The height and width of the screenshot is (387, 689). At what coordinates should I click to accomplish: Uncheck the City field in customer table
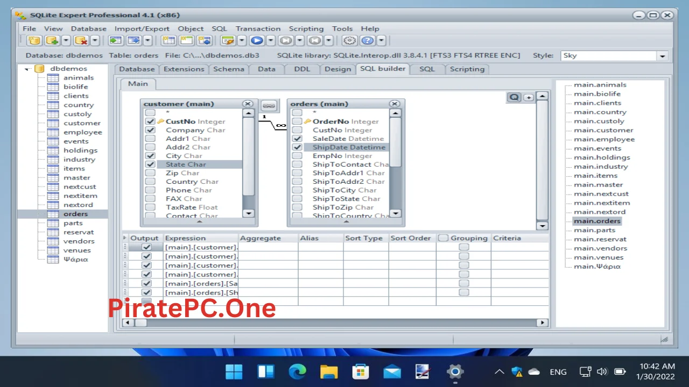click(x=150, y=156)
